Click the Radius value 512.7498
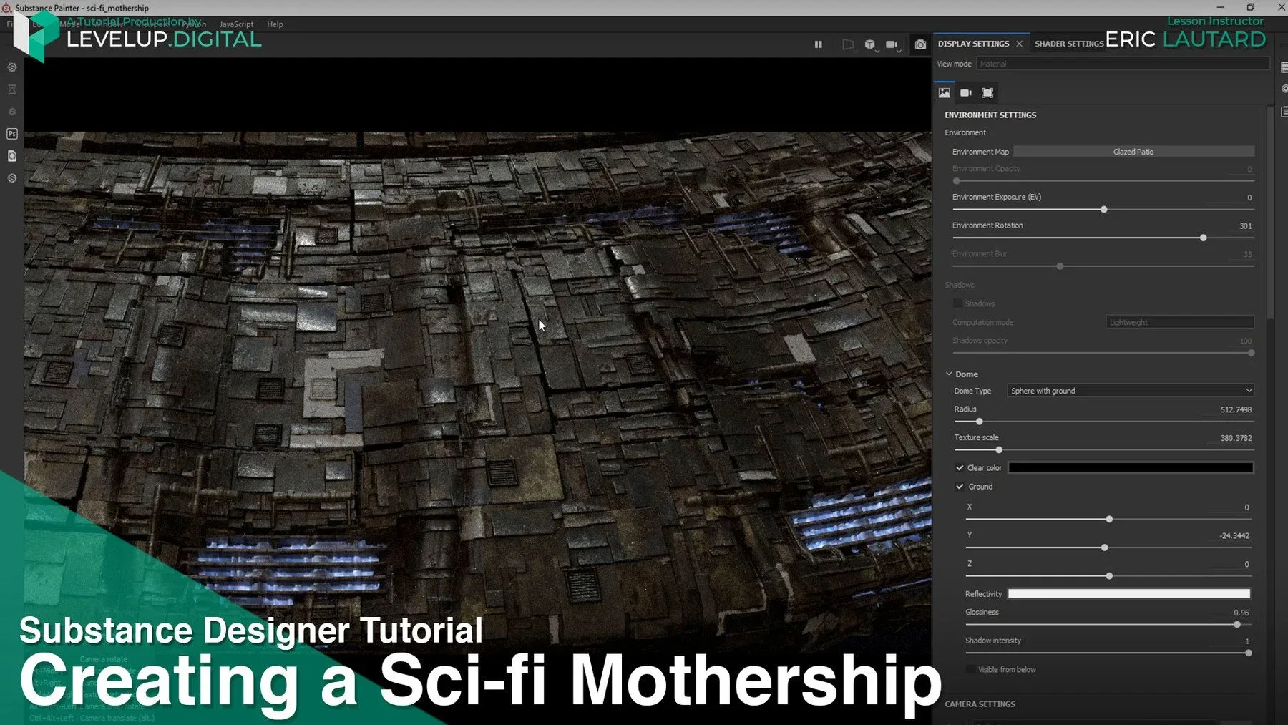 [x=1236, y=410]
